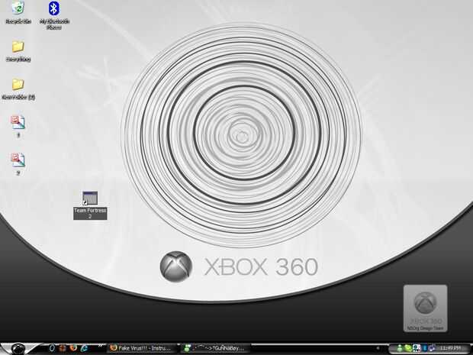Open the white square tray icon
The height and width of the screenshot is (355, 473).
pos(417,348)
